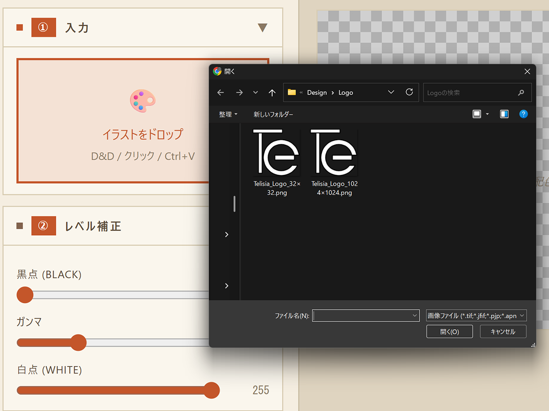Open recent locations chevron in dialog

(x=256, y=93)
